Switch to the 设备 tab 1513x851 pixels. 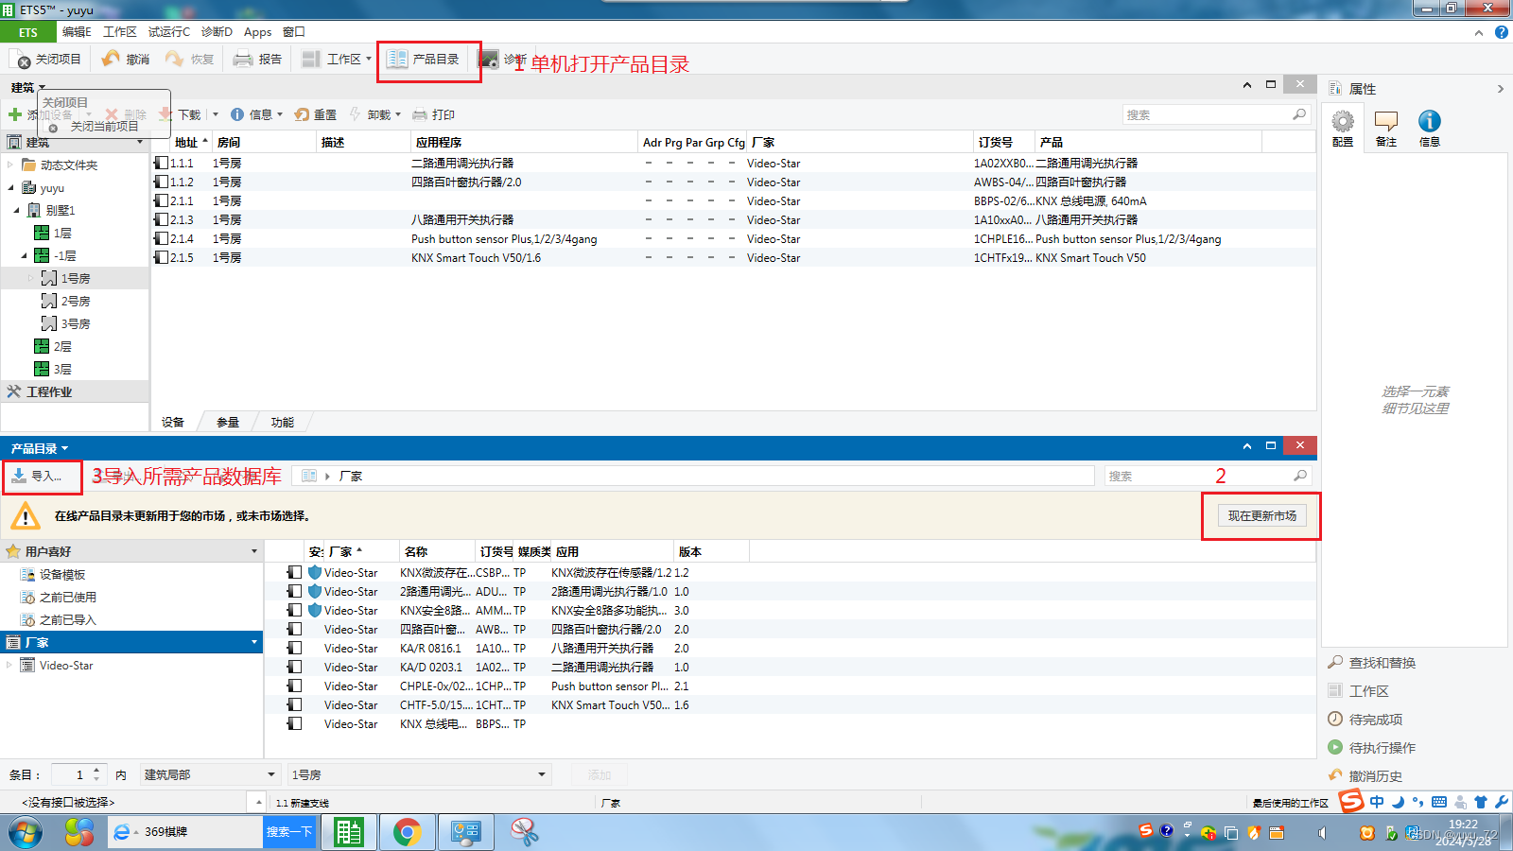click(x=173, y=423)
